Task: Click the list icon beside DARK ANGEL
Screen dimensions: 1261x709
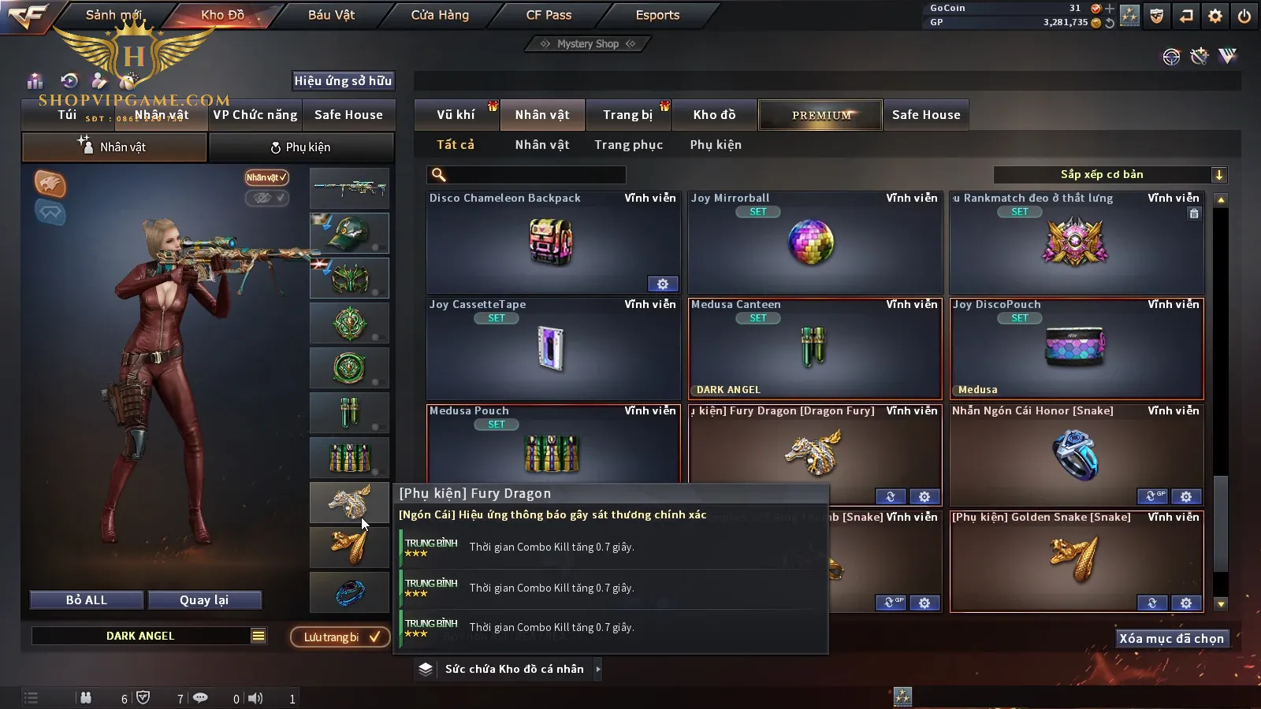Action: tap(259, 636)
